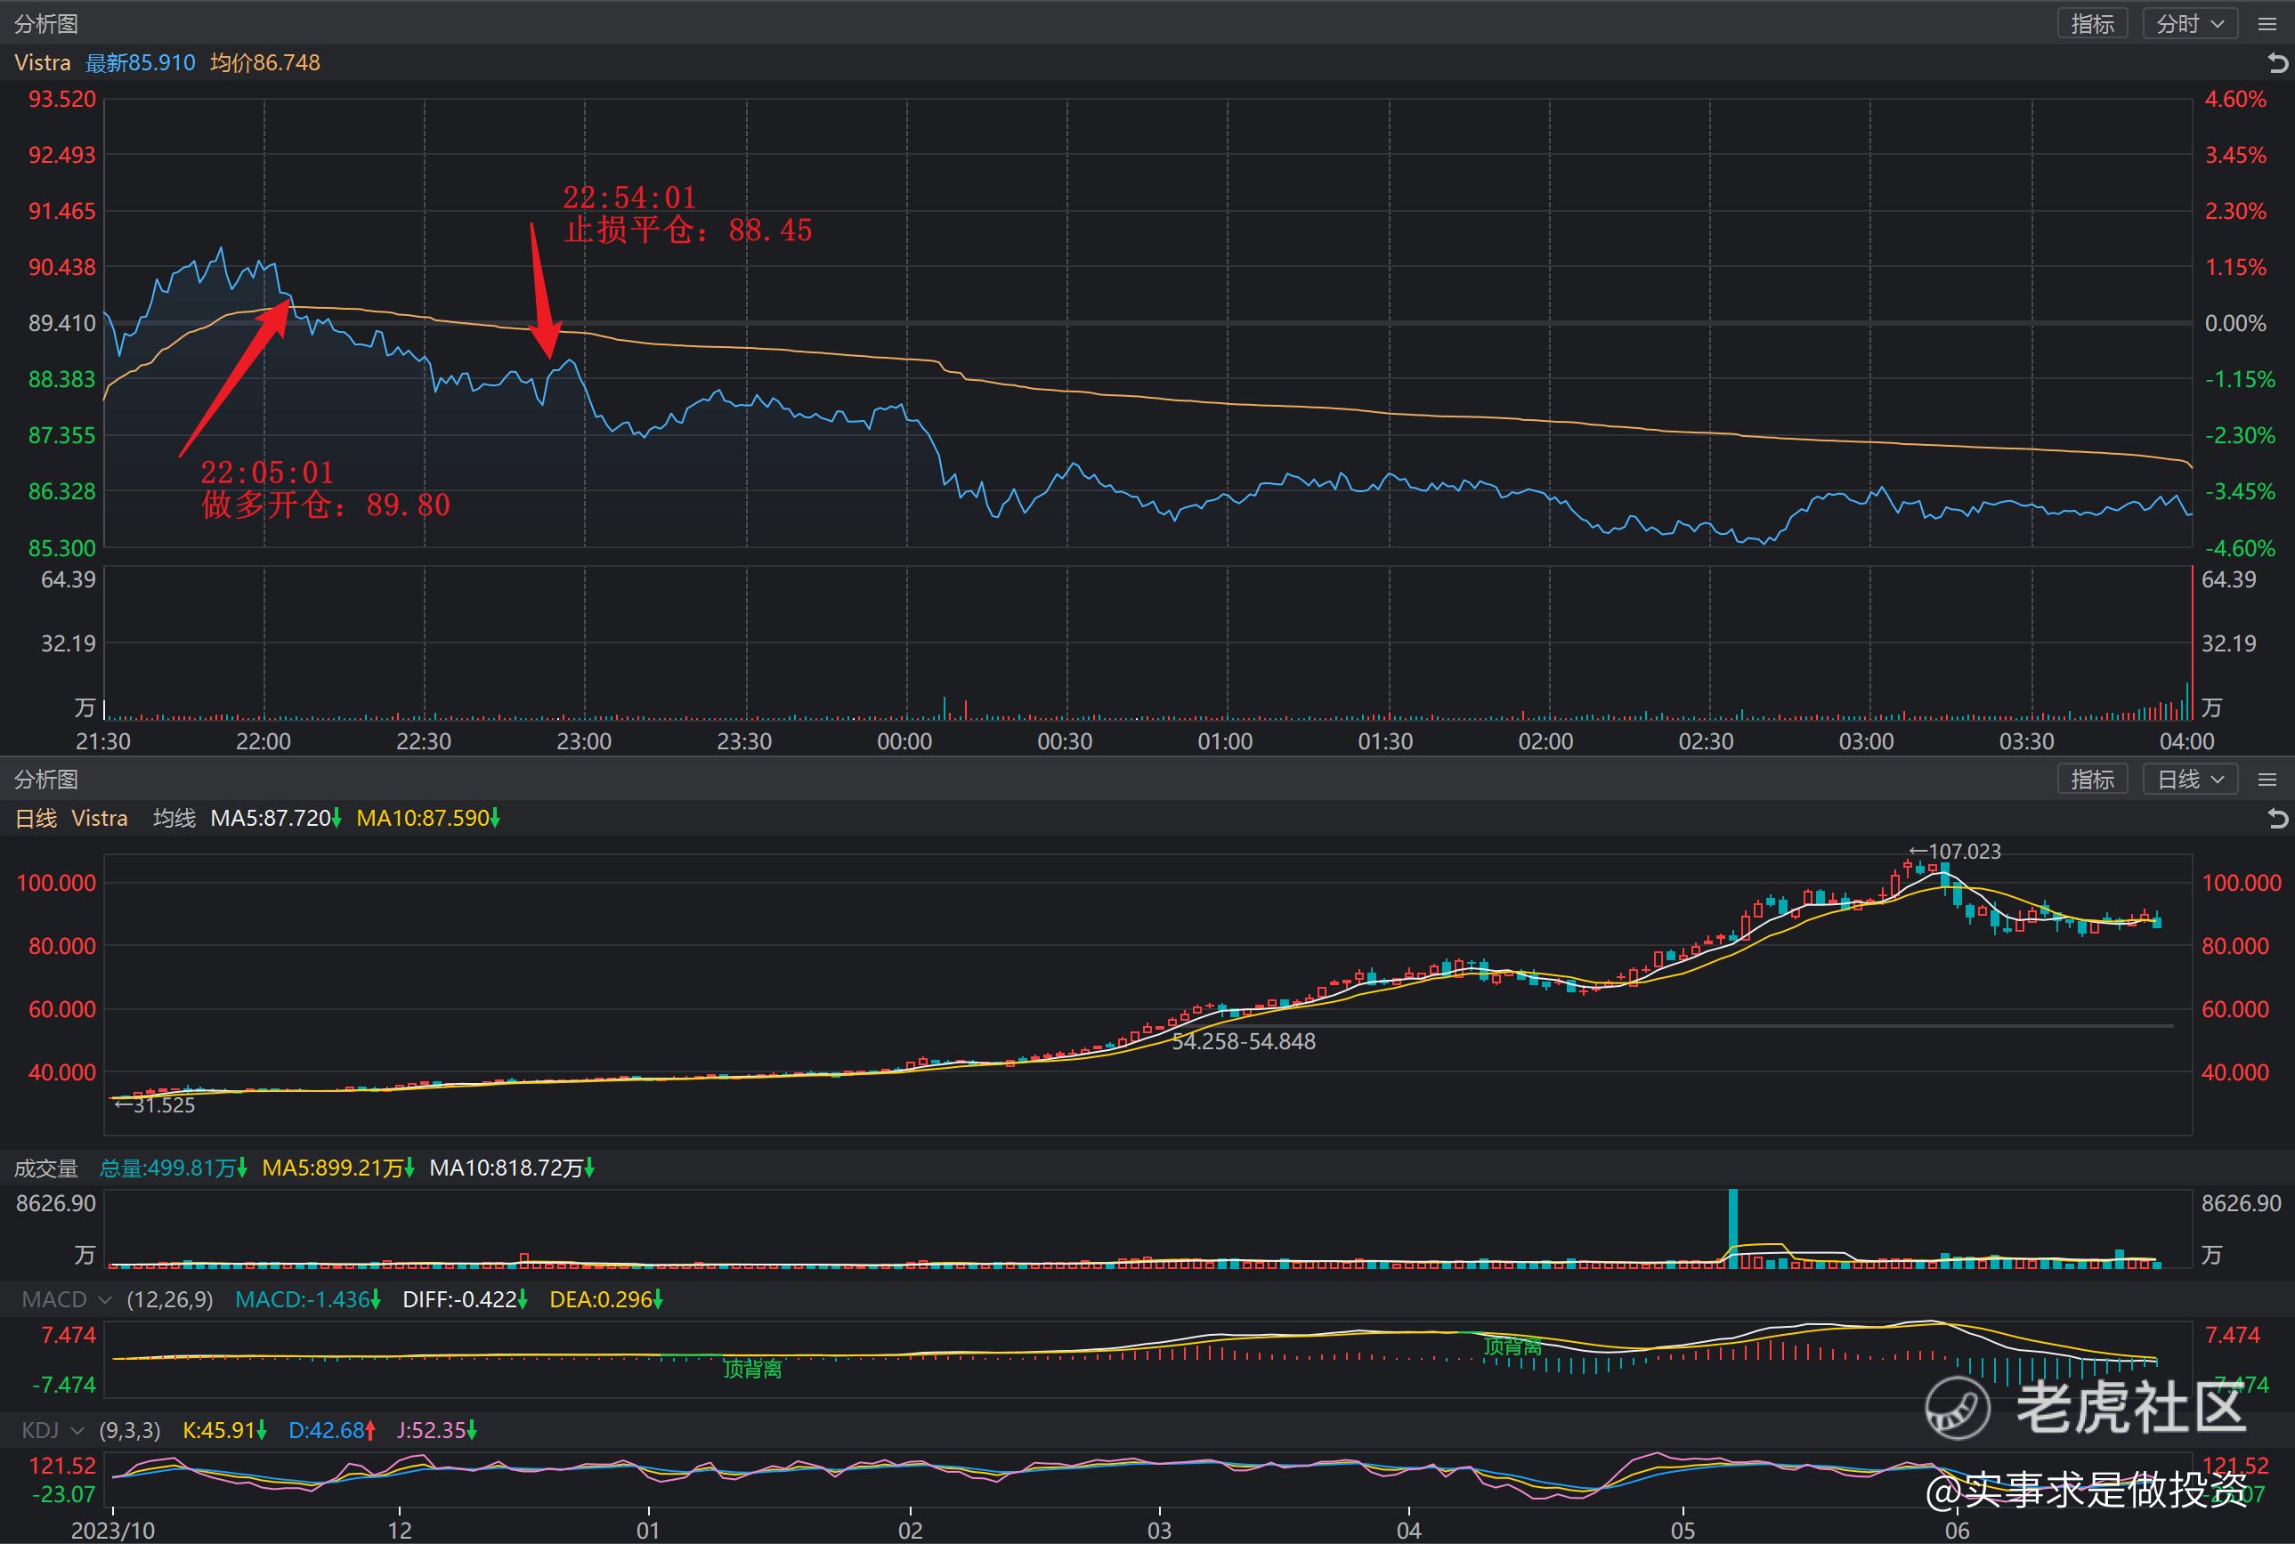
Task: Click the D:42.68 value
Action: tap(332, 1430)
